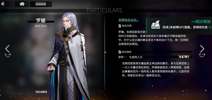Go to the home screen icon
This screenshot has width=212, height=100.
point(22,4)
